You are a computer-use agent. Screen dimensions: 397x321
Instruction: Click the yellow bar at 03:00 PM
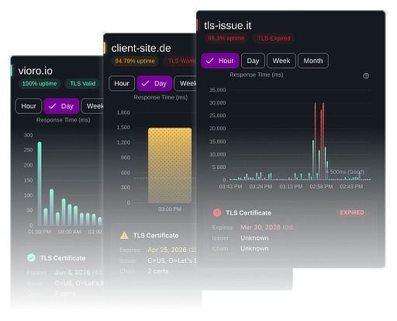pos(170,165)
